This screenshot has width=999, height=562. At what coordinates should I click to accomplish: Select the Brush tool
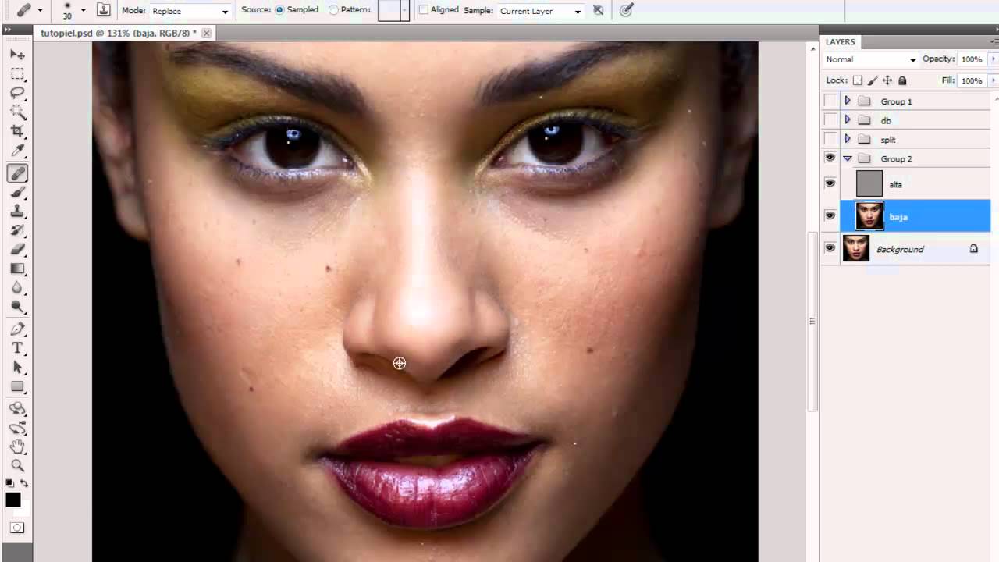click(x=17, y=192)
